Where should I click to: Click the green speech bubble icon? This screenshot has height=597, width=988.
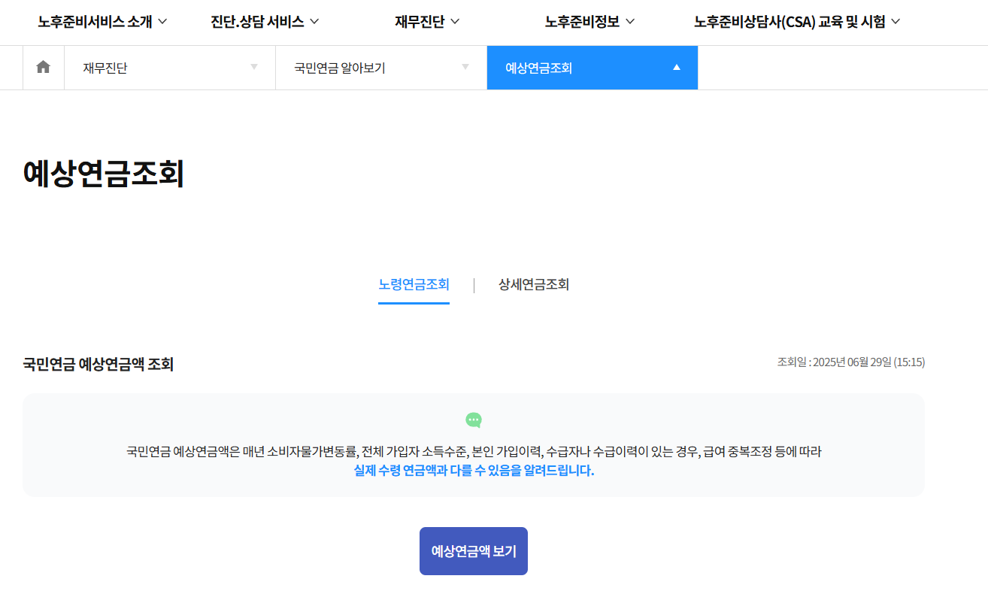pos(473,418)
